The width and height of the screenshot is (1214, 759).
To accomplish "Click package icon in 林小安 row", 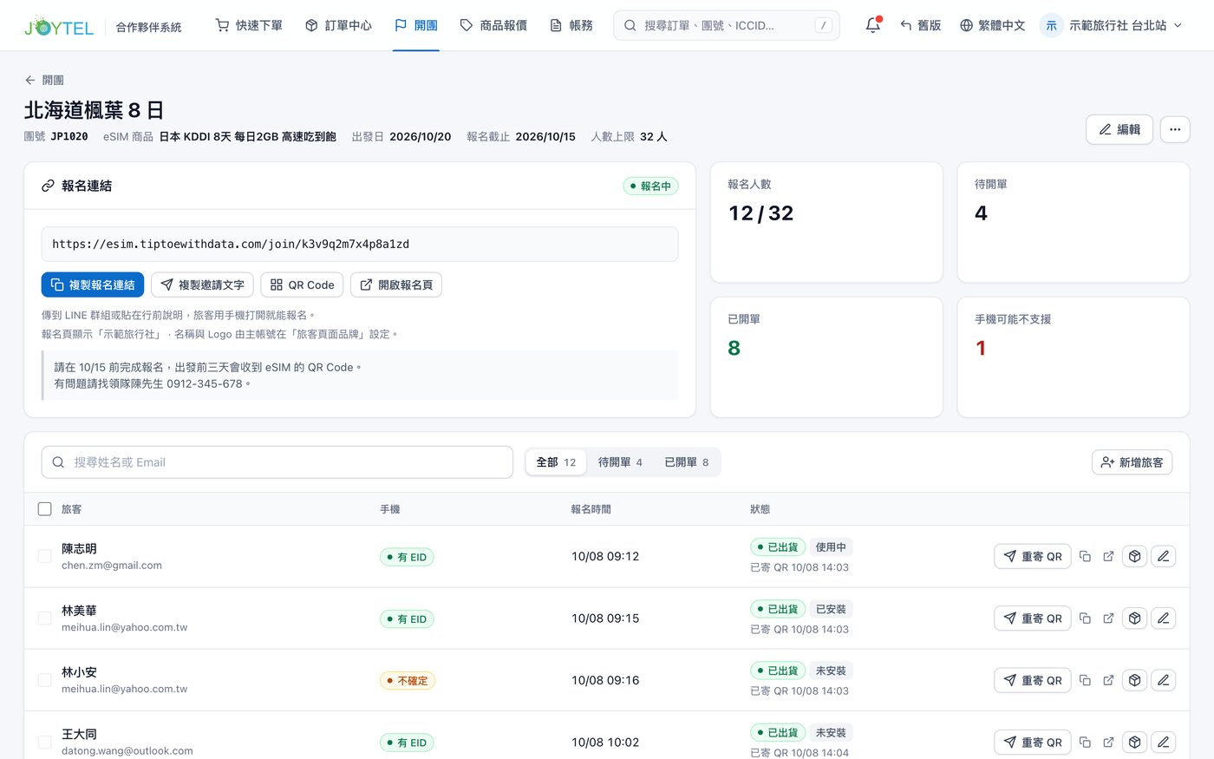I will (1134, 680).
